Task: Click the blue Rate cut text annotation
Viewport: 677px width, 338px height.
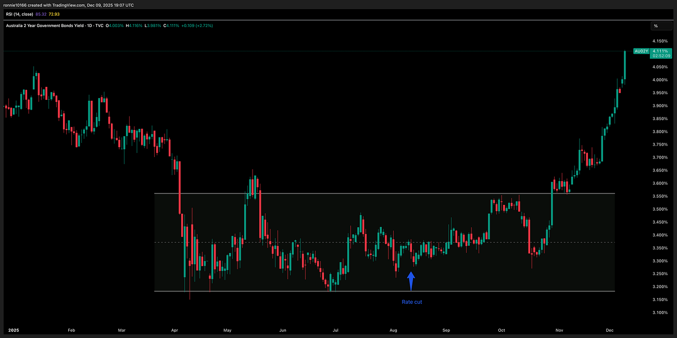Action: coord(411,302)
